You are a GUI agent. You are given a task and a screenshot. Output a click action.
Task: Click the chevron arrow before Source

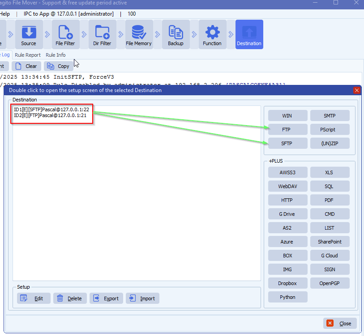point(11,34)
